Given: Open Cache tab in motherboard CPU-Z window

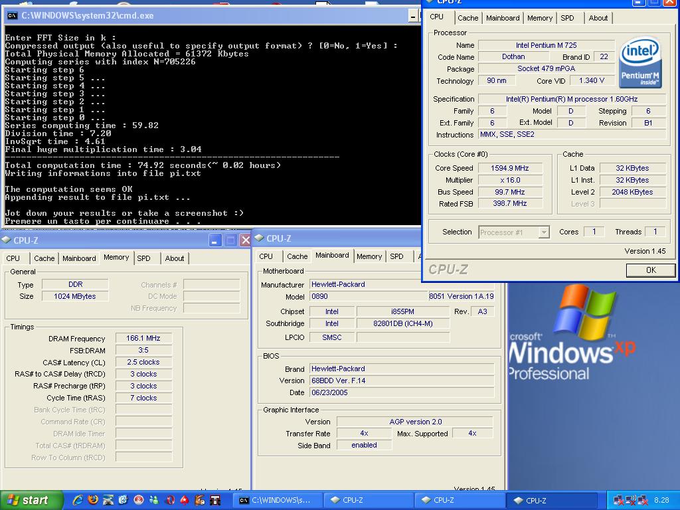Looking at the screenshot, I should (297, 257).
